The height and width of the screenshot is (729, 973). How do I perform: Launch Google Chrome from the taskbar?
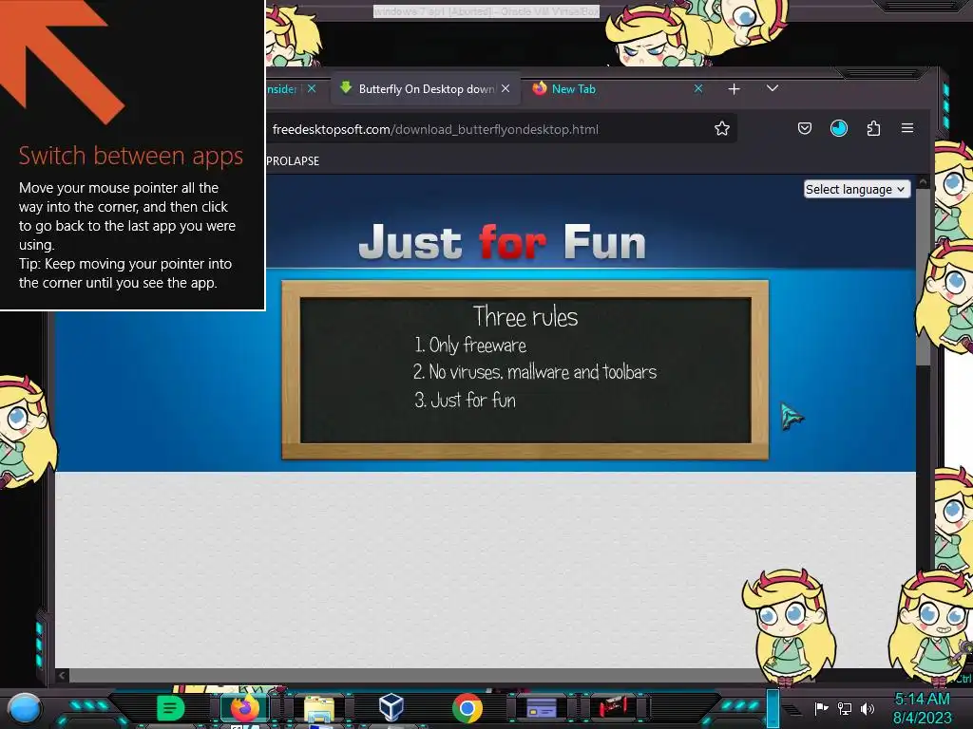467,708
